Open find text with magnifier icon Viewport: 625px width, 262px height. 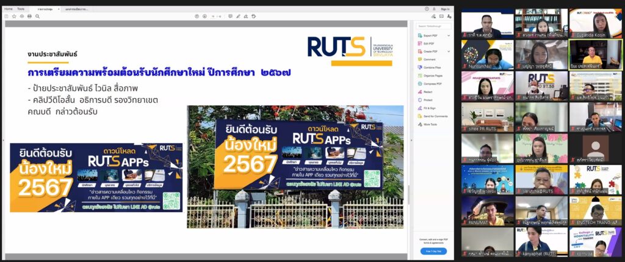point(37,16)
